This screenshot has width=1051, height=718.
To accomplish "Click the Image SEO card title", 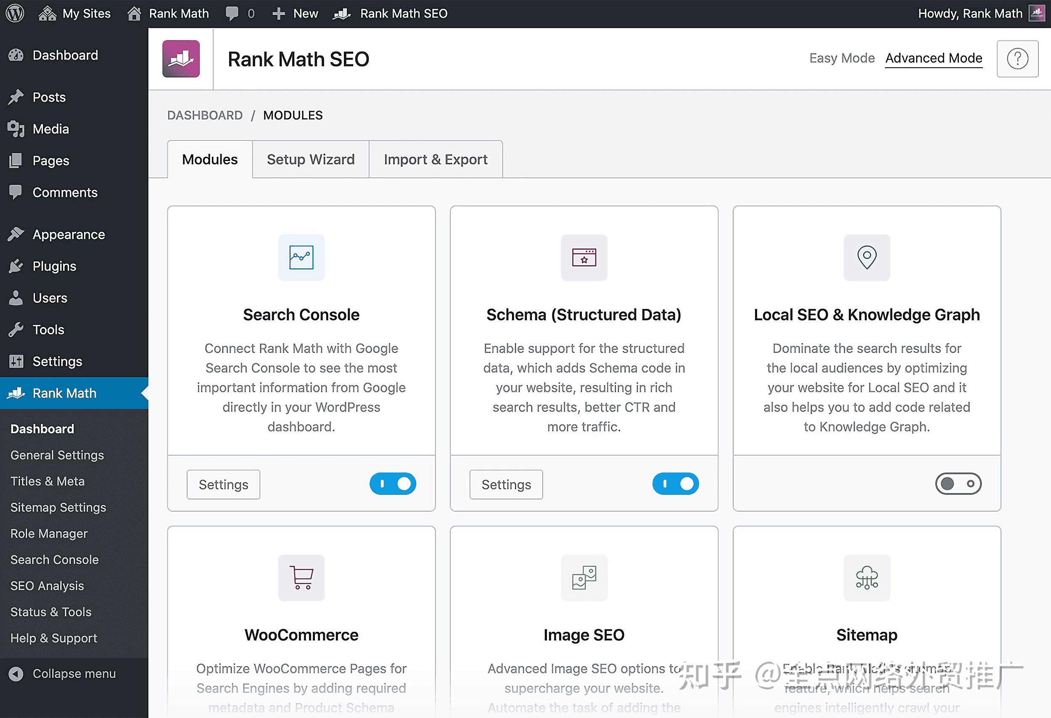I will point(584,635).
